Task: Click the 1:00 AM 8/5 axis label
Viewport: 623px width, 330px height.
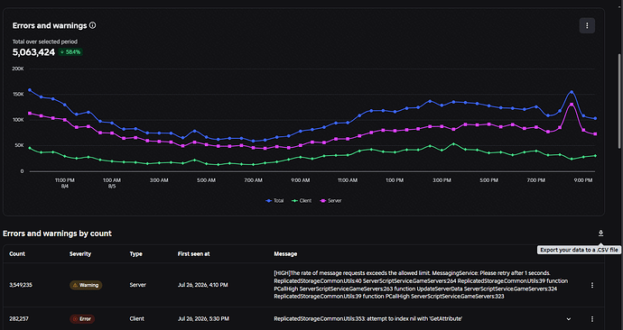Action: [x=112, y=183]
